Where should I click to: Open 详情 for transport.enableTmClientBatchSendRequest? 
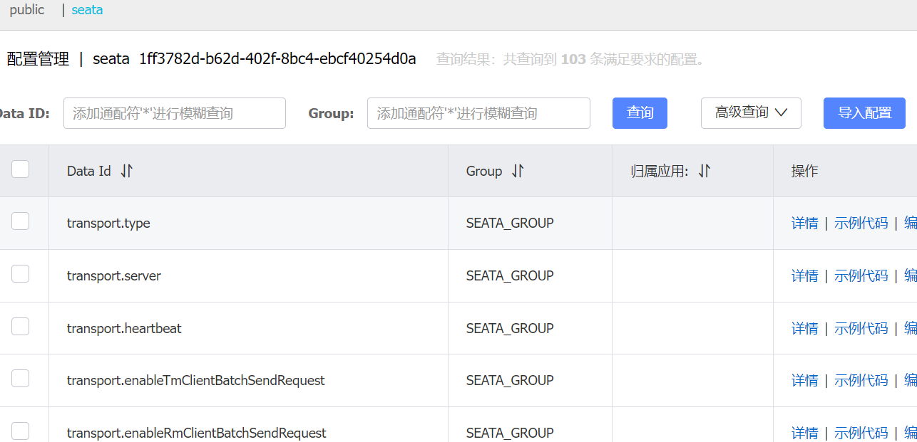(805, 381)
